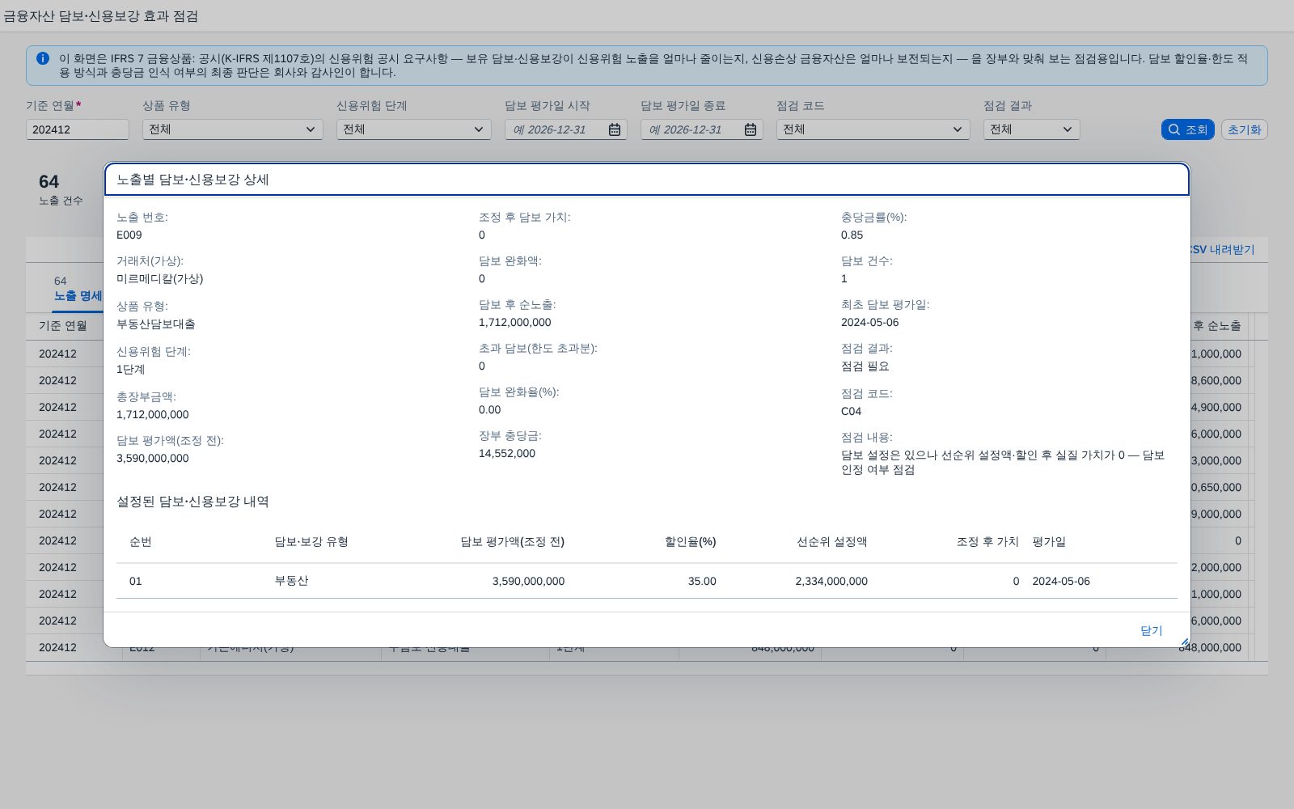Screen dimensions: 1294x809
Task: Click the counterparty 미르메디칼(가상)
Action: 160,278
